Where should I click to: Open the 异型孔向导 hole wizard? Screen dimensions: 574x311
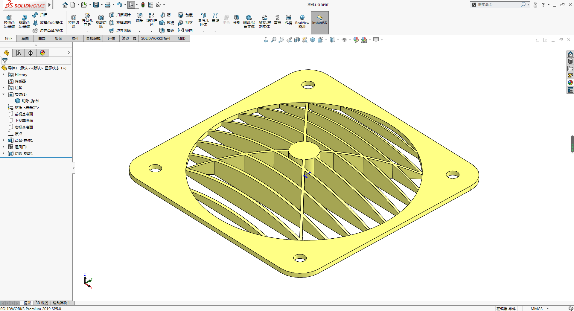(x=87, y=19)
